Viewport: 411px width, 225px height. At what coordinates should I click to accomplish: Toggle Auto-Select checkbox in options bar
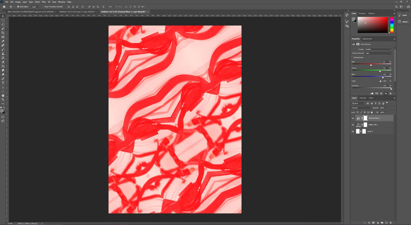click(x=18, y=7)
